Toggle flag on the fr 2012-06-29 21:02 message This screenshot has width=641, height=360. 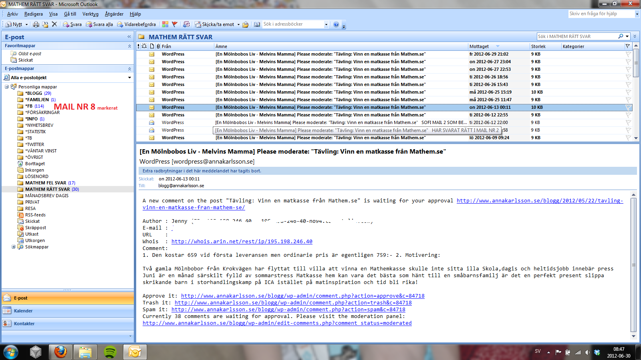click(x=628, y=54)
